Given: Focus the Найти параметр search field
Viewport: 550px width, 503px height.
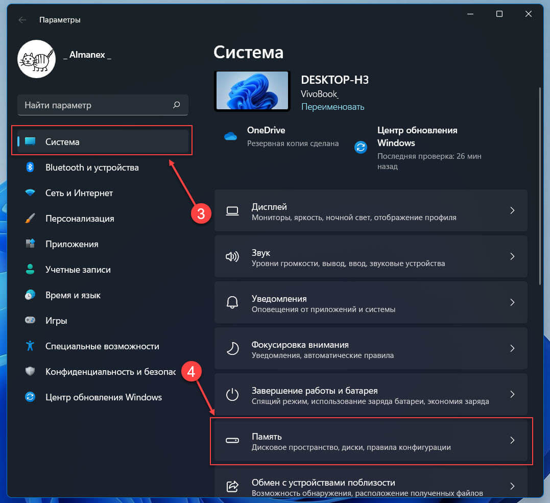Looking at the screenshot, I should coord(103,105).
